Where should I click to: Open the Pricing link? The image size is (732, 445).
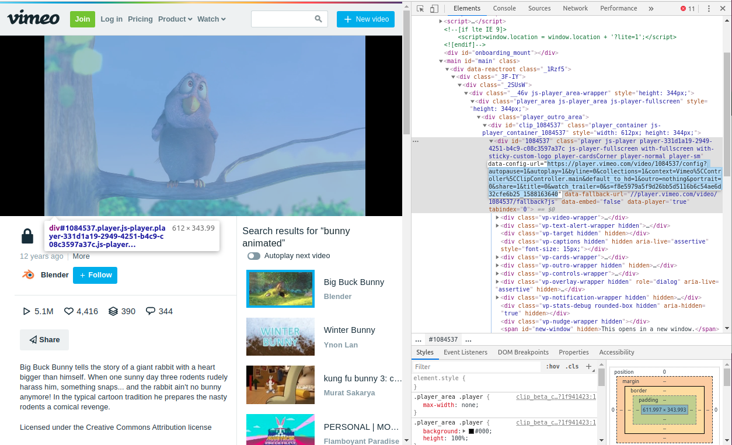[140, 19]
